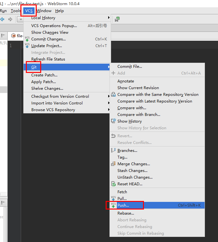Click the Pull VCS down-arrow icon
The image size is (218, 242).
[x=113, y=198]
